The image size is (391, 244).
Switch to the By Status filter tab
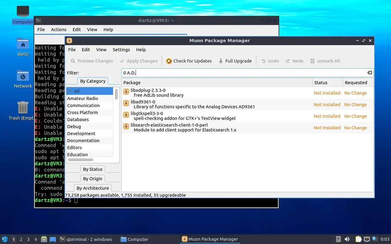[x=93, y=169]
